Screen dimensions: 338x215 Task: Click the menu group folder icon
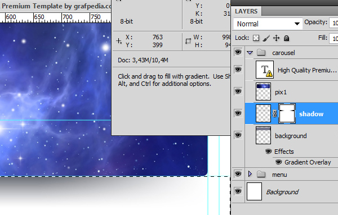click(261, 174)
